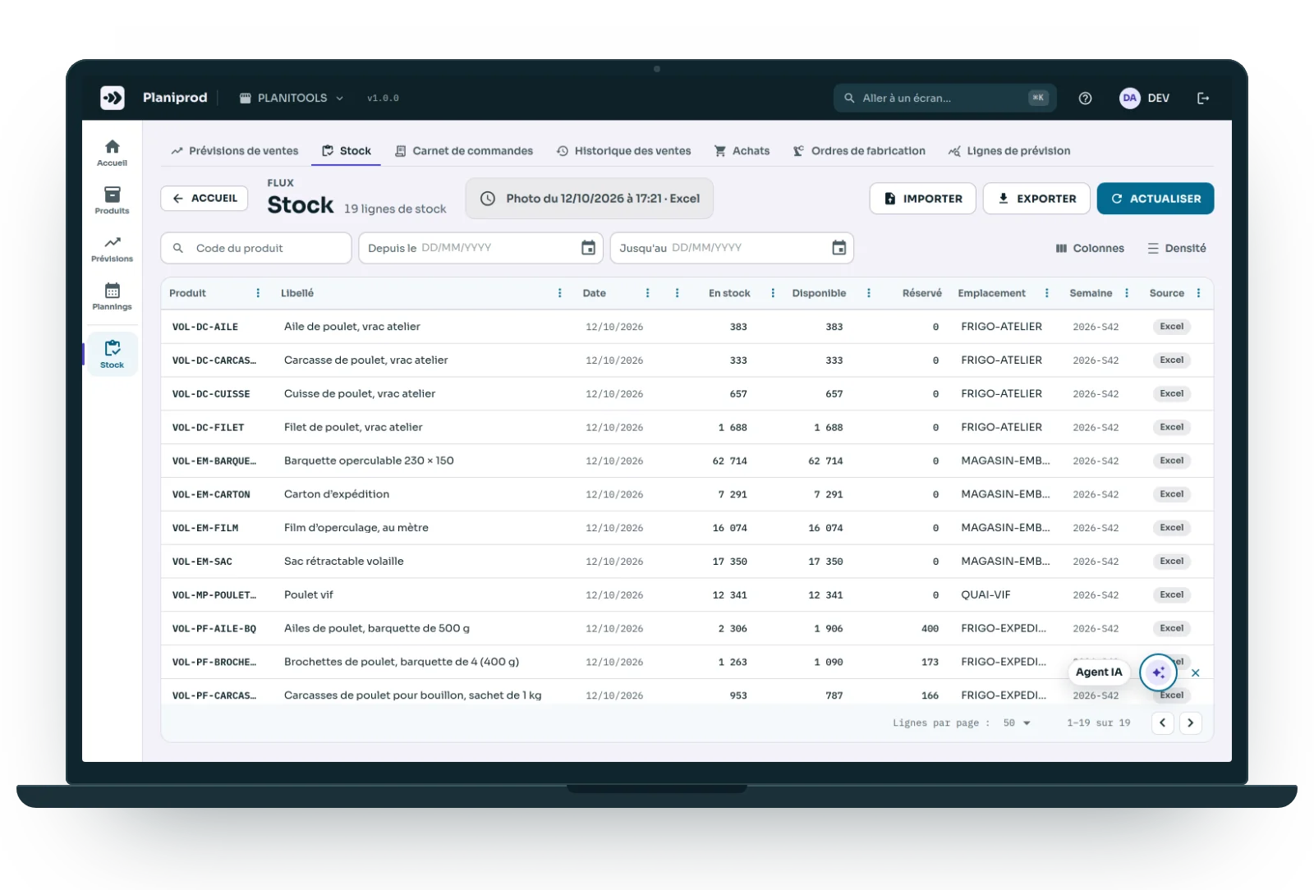Go to Accueil in sidebar

(113, 152)
